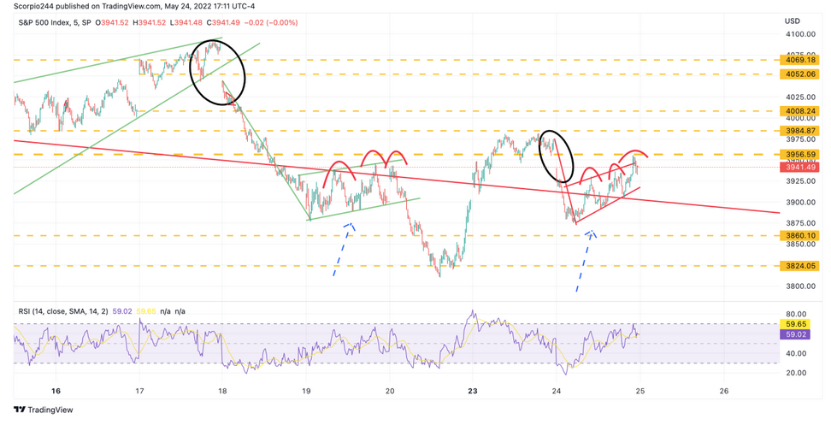
Task: Click the date label 18 on time axis
Action: pos(222,391)
